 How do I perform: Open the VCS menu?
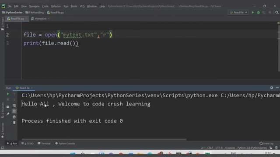point(82,6)
